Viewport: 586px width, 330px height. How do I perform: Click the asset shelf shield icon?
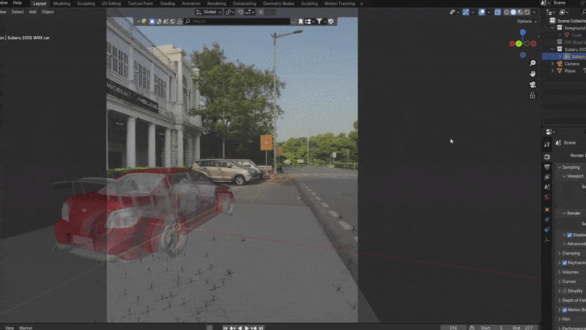(x=331, y=21)
